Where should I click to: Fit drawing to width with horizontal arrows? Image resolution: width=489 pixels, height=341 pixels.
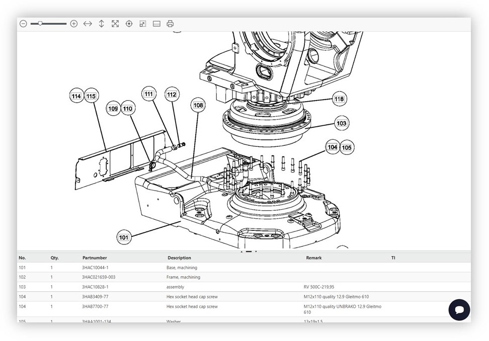click(88, 24)
